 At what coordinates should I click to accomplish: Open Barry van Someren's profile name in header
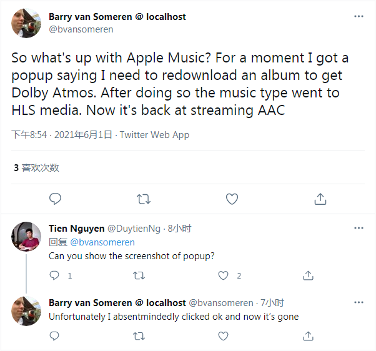pos(117,17)
